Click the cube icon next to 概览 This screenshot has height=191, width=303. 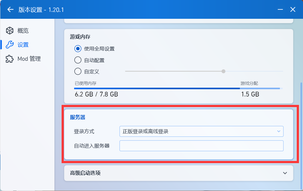[x=10, y=31]
